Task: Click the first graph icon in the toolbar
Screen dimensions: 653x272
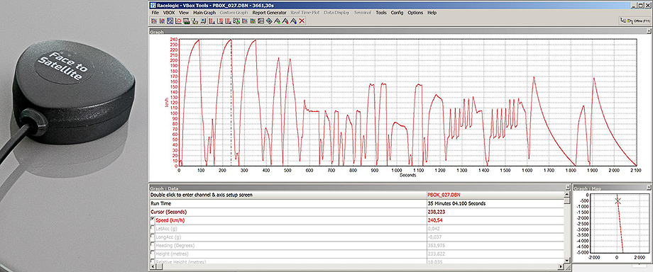Action: 154,21
